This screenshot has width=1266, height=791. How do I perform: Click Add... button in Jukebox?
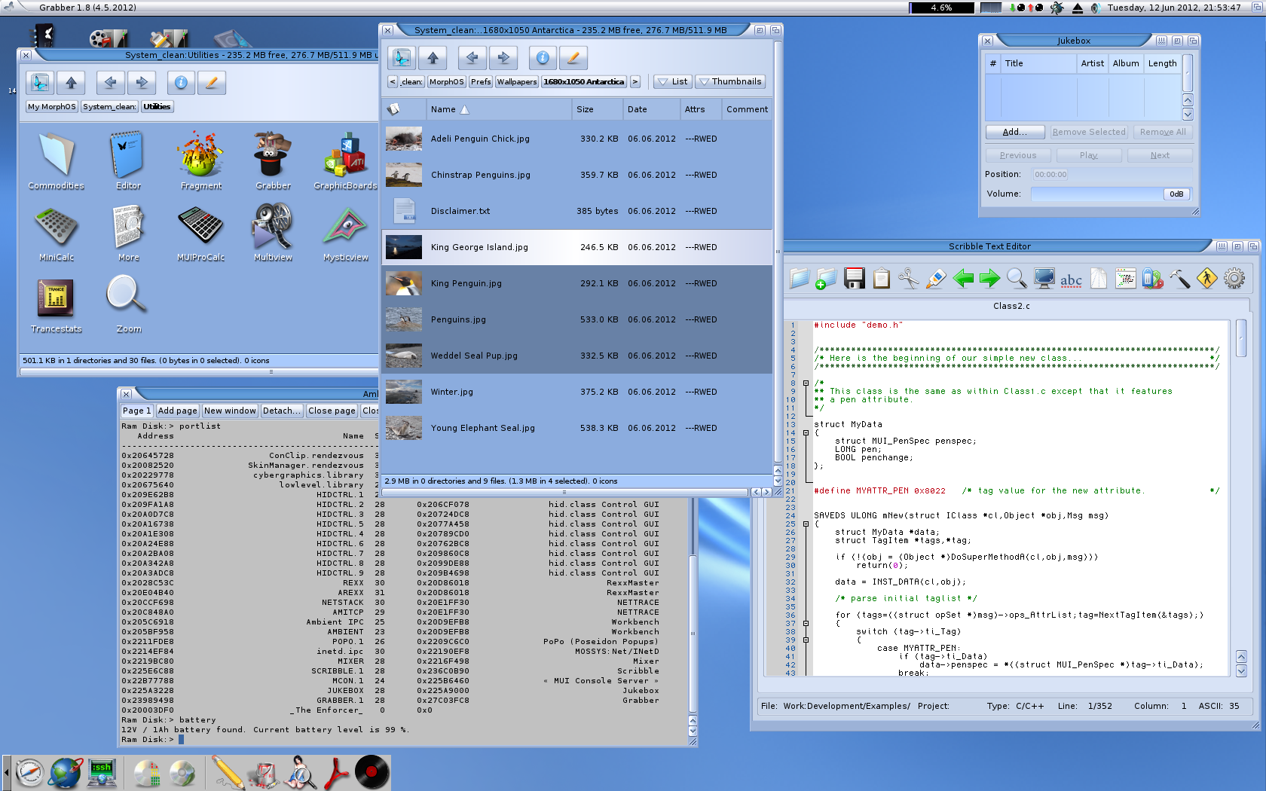pyautogui.click(x=1014, y=132)
